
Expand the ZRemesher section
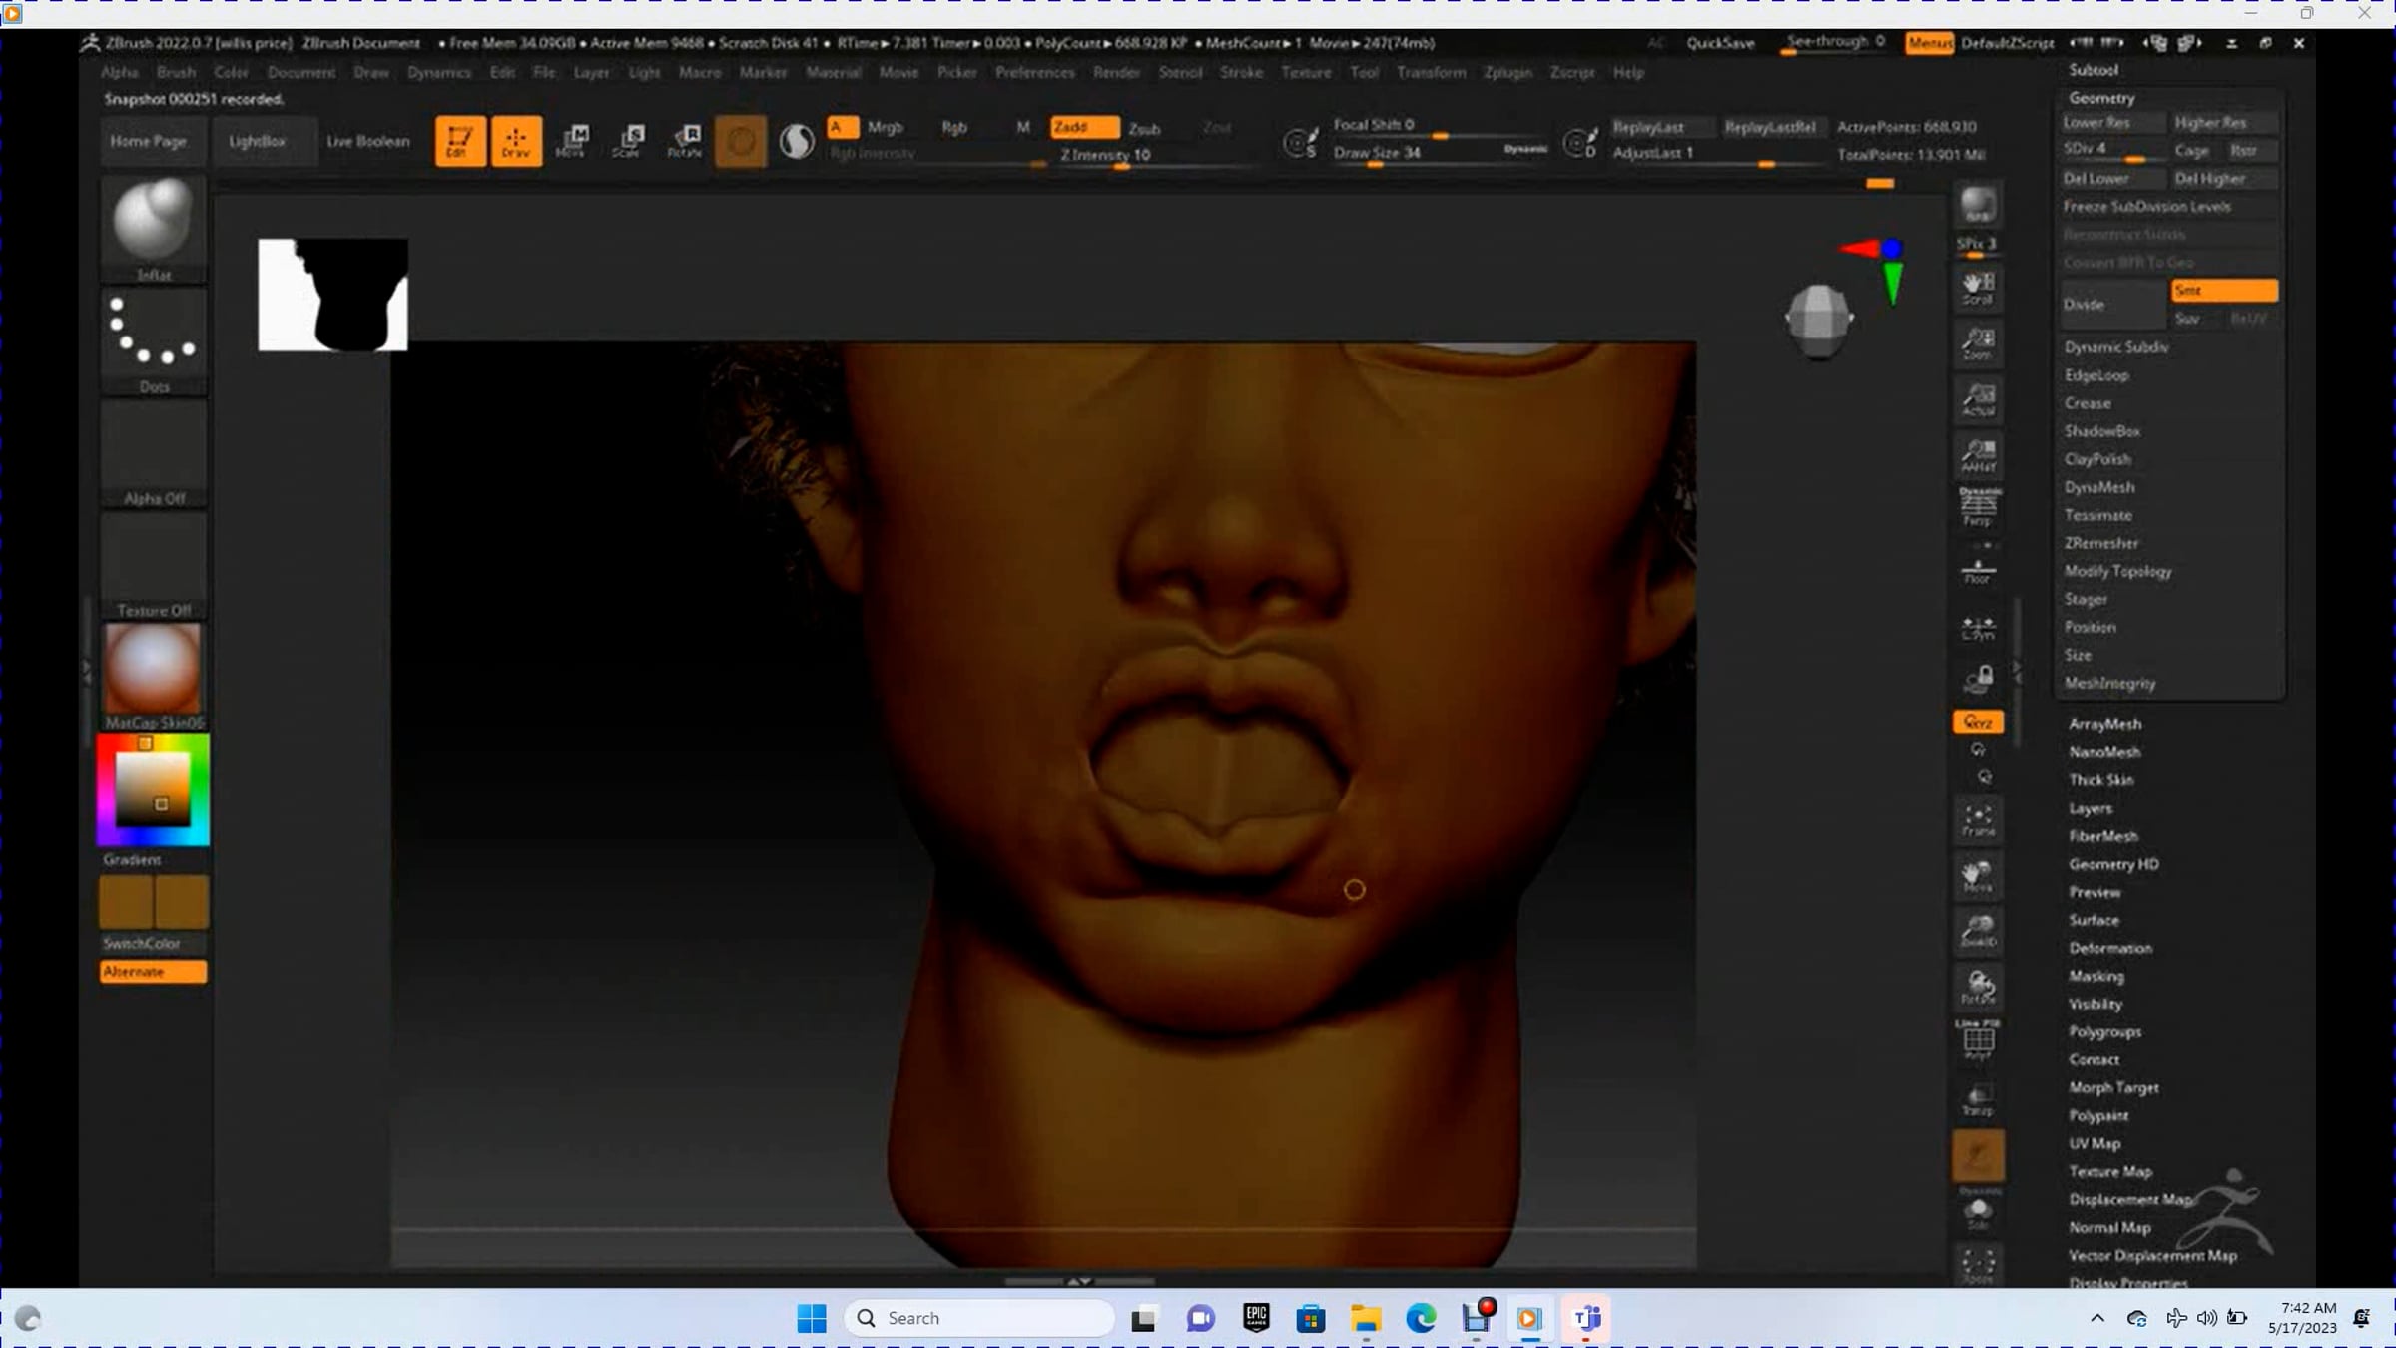pyautogui.click(x=2101, y=543)
